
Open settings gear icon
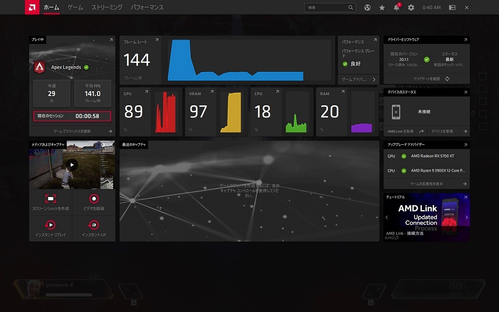pyautogui.click(x=411, y=8)
